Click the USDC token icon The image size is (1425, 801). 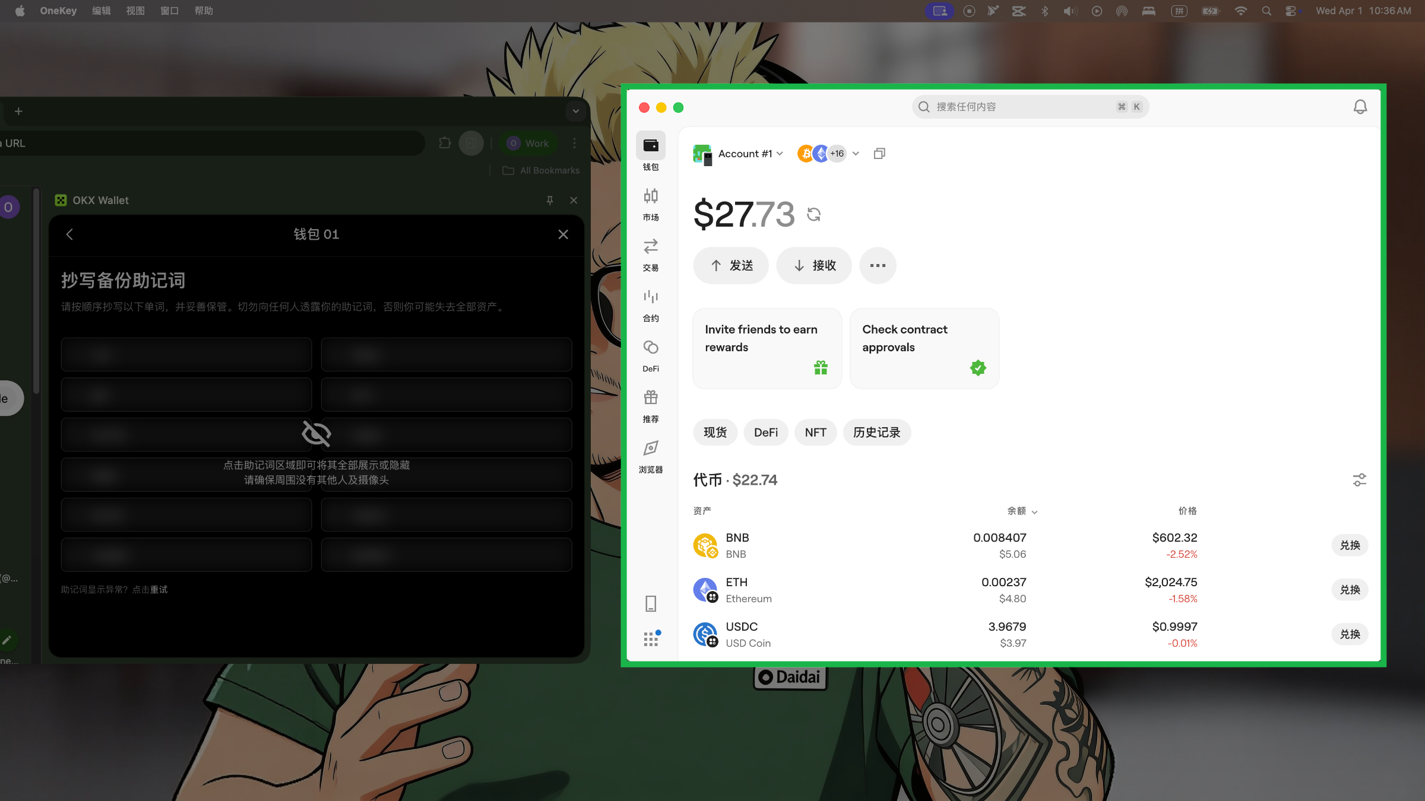pyautogui.click(x=705, y=634)
